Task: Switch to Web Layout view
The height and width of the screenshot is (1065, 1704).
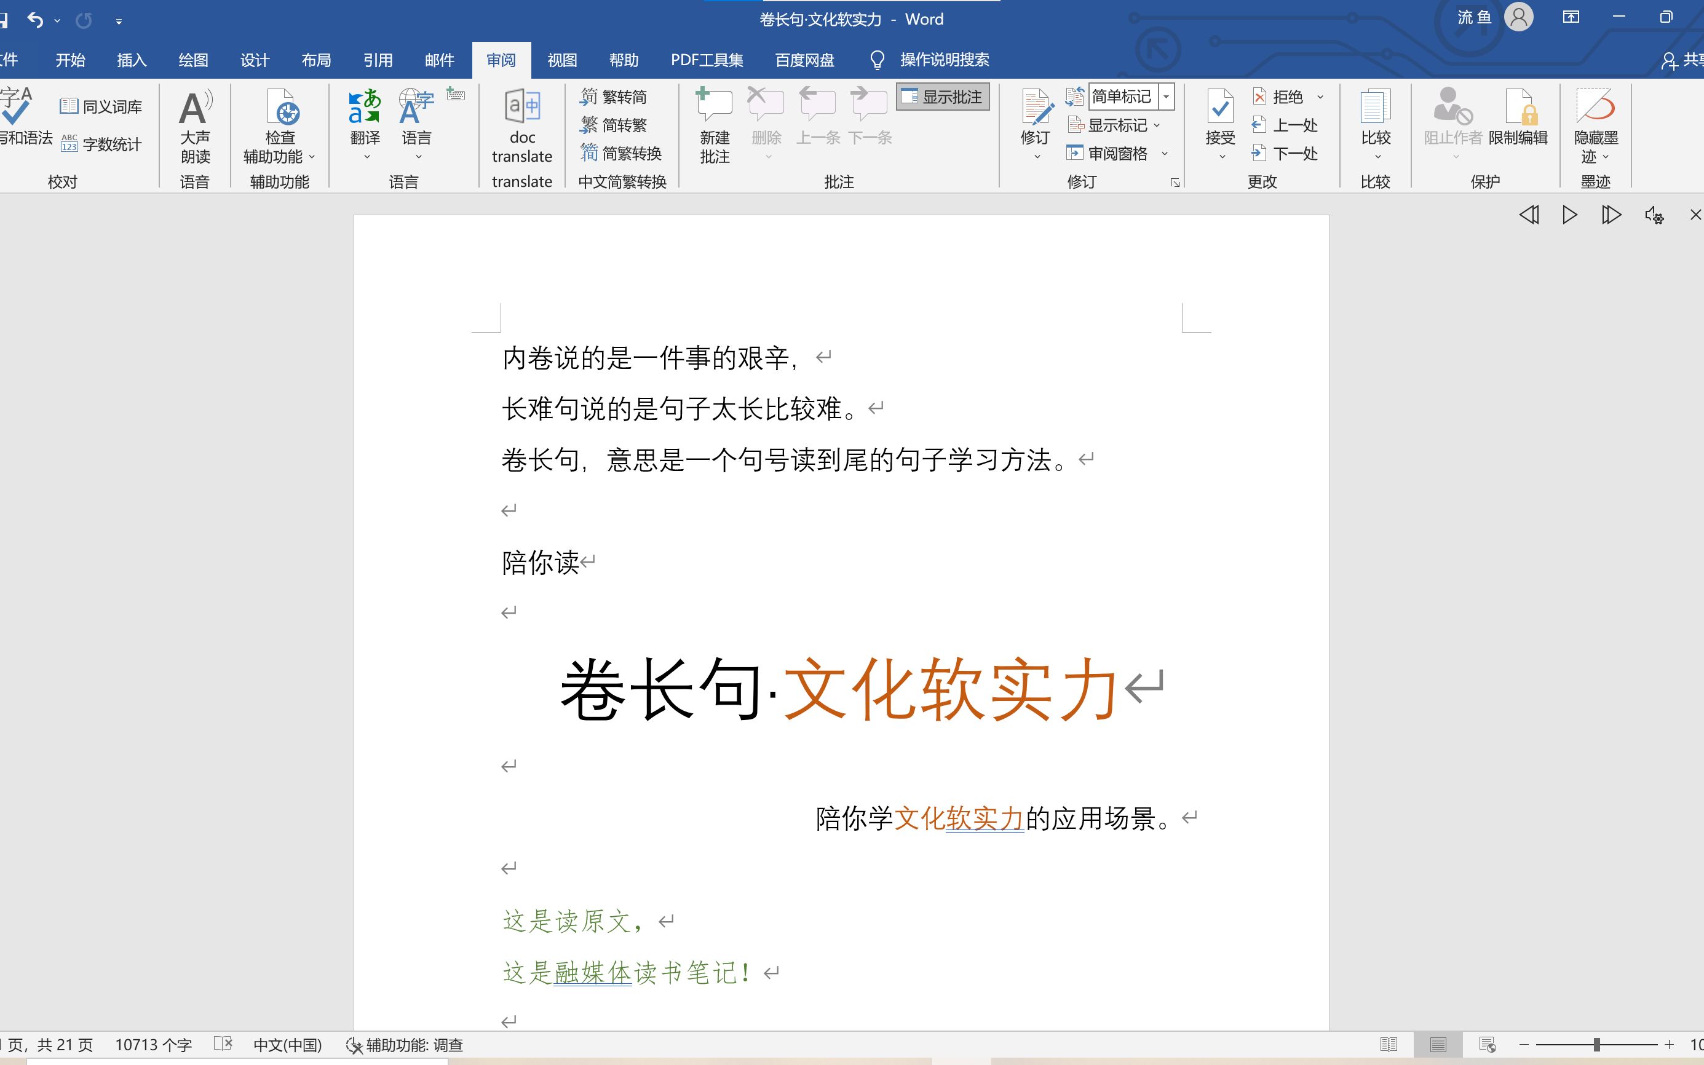Action: pos(1487,1044)
